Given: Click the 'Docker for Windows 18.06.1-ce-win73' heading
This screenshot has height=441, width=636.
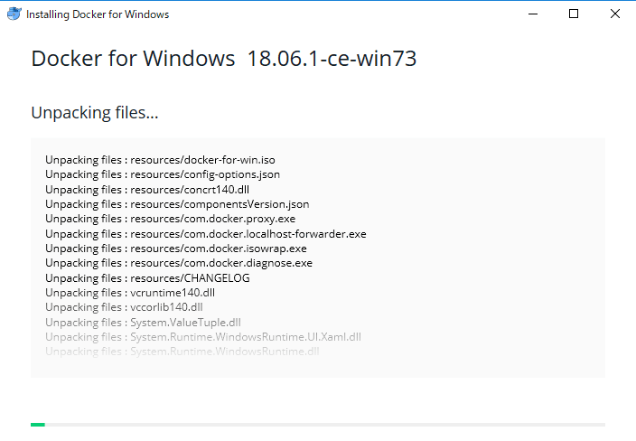Looking at the screenshot, I should tap(224, 59).
